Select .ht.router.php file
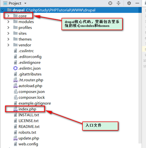This screenshot has width=146, height=148. pyautogui.click(x=31, y=80)
